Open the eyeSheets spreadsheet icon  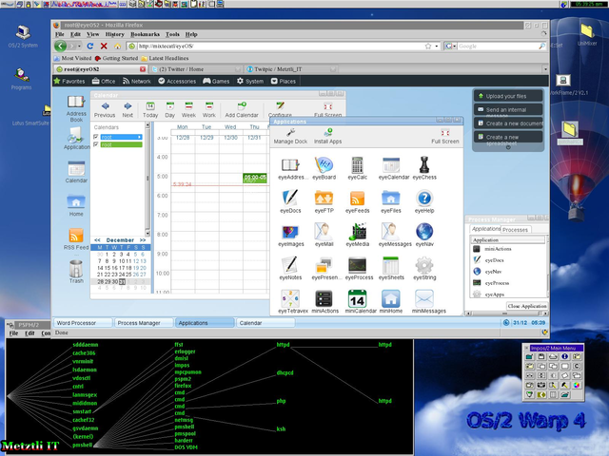click(391, 266)
